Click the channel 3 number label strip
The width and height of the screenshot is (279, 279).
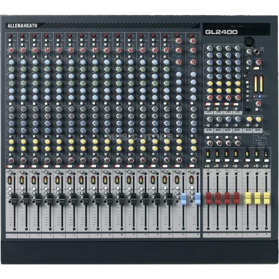36,235
